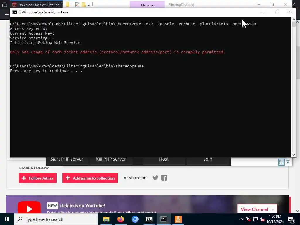Close the cmd.exe window
Screen dimensions: 300x225
point(289,12)
